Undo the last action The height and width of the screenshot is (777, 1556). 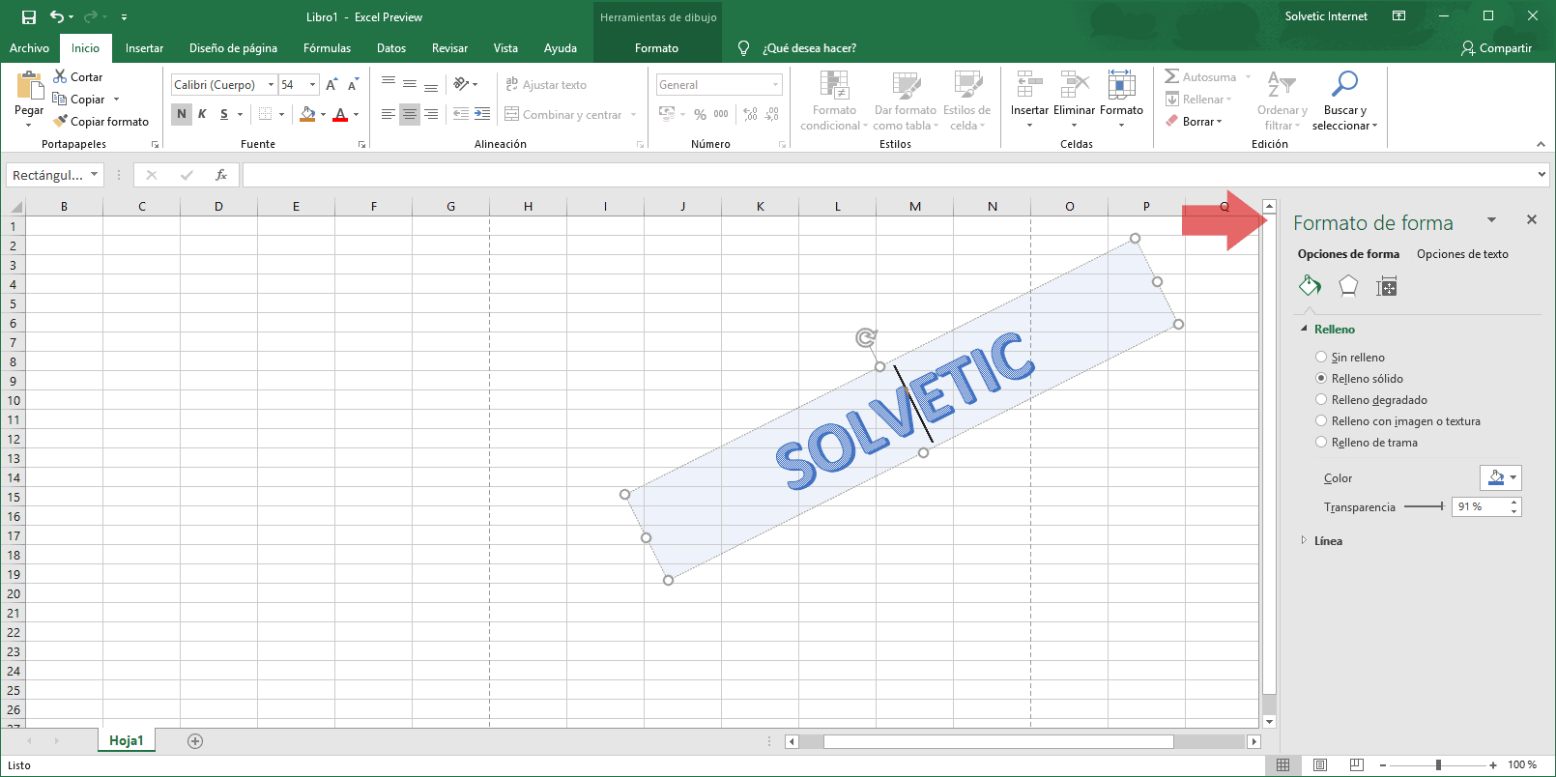point(57,16)
